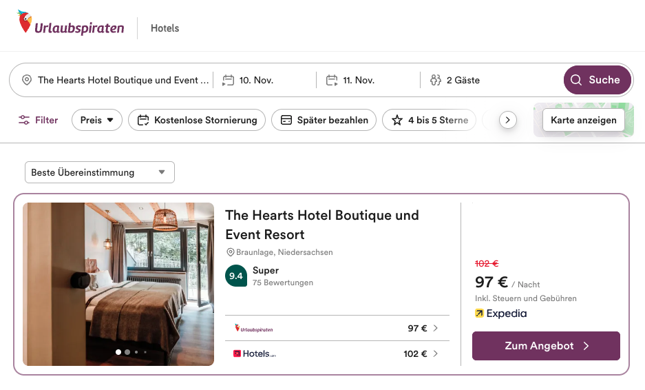The image size is (645, 390).
Task: Click the Zum Angebot button
Action: 546,346
